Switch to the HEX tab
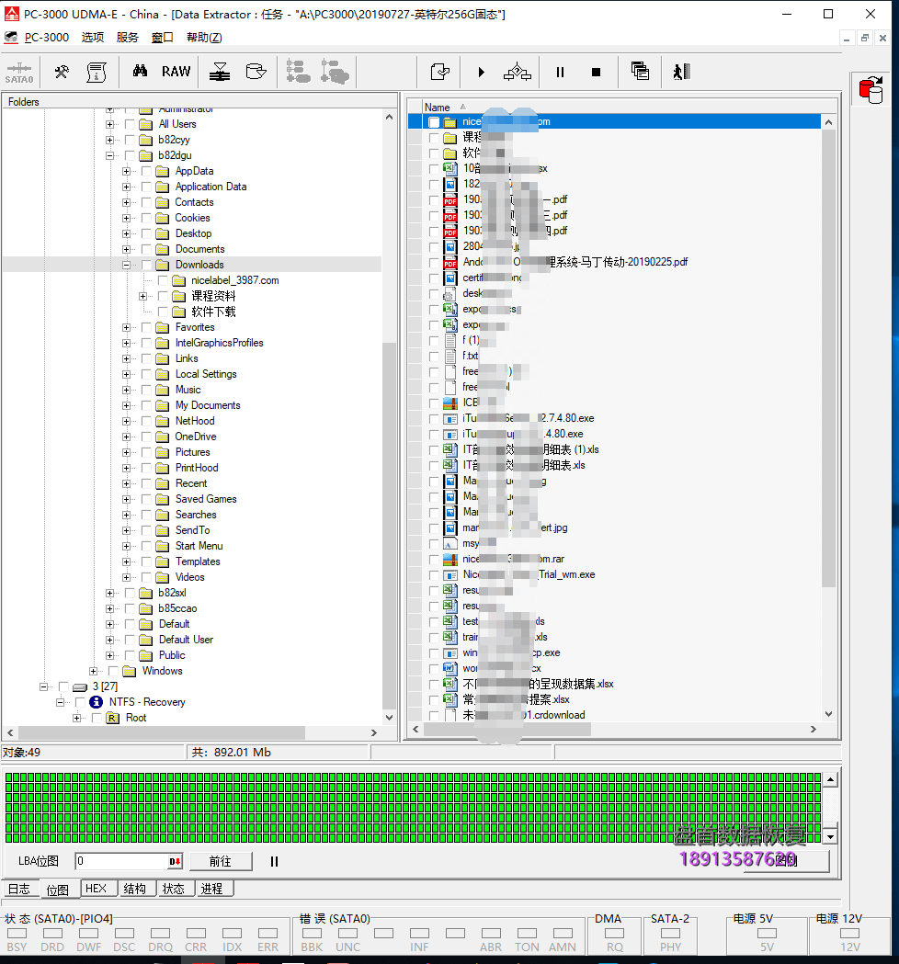The width and height of the screenshot is (899, 964). point(96,889)
